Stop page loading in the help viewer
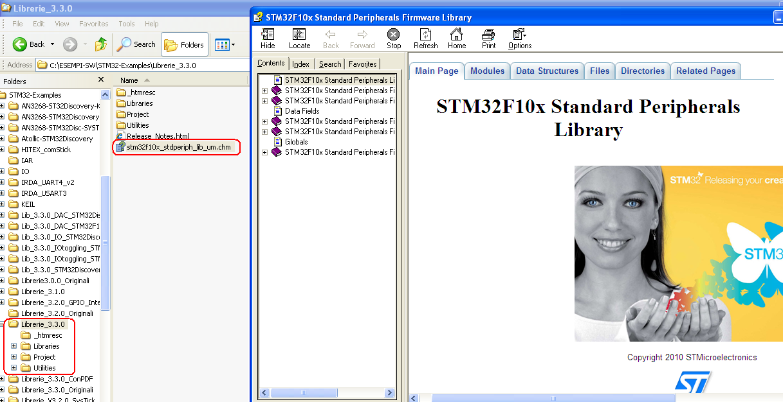 click(x=394, y=39)
